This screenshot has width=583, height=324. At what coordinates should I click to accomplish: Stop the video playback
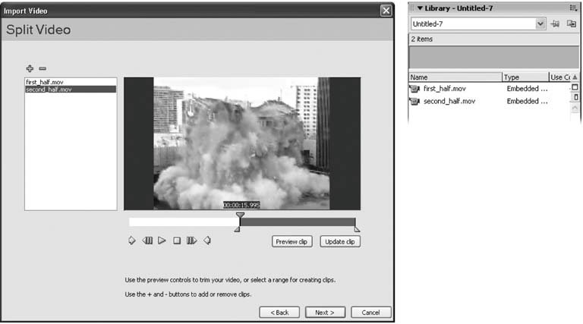tap(177, 241)
